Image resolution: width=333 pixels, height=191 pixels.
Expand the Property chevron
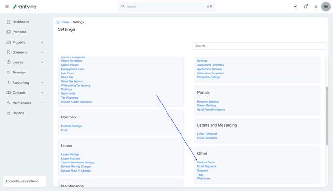pos(42,42)
